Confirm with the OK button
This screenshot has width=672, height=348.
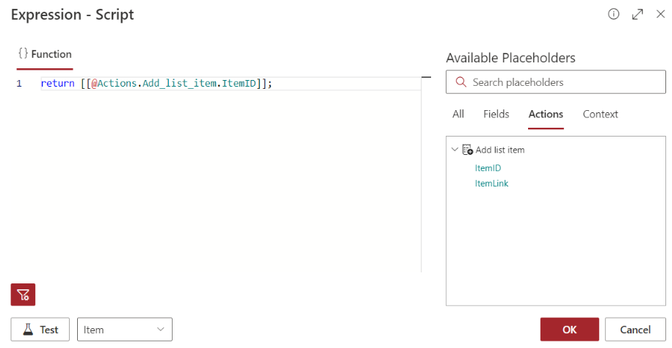pyautogui.click(x=570, y=329)
